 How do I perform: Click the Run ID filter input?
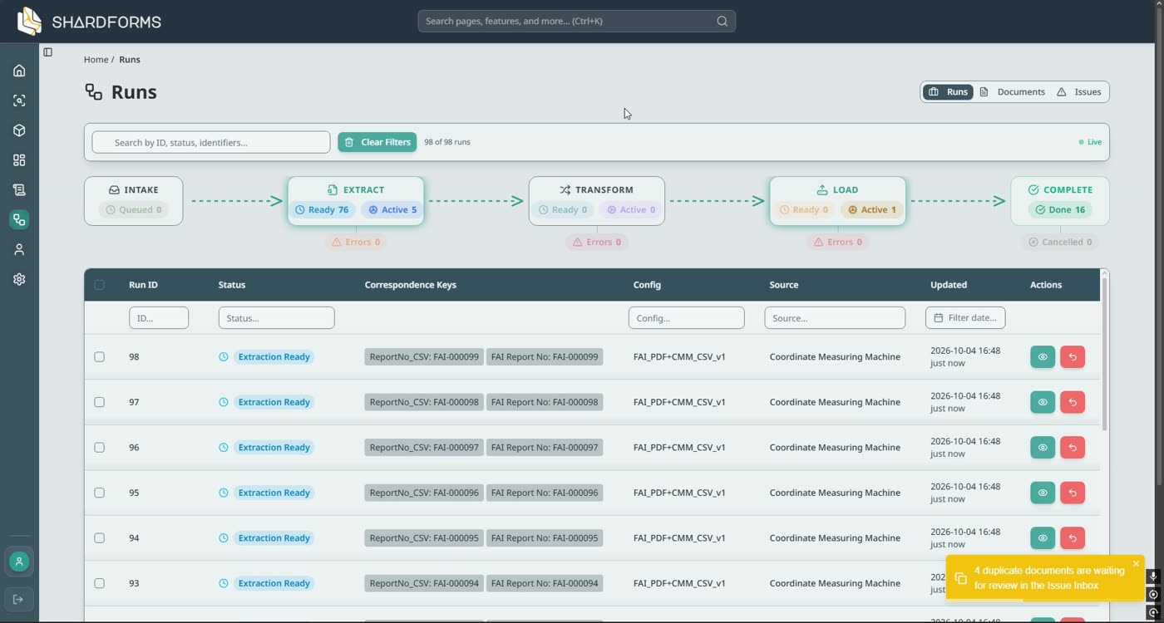(159, 318)
